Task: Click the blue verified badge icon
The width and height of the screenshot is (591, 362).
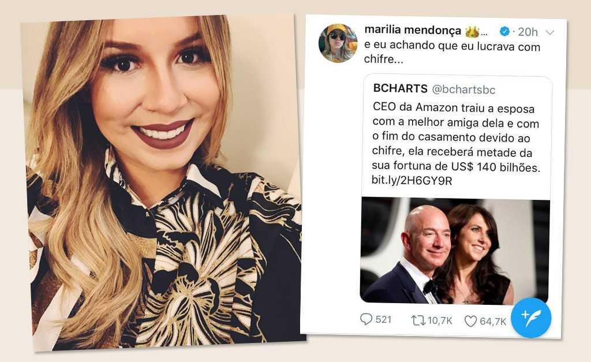Action: click(504, 31)
